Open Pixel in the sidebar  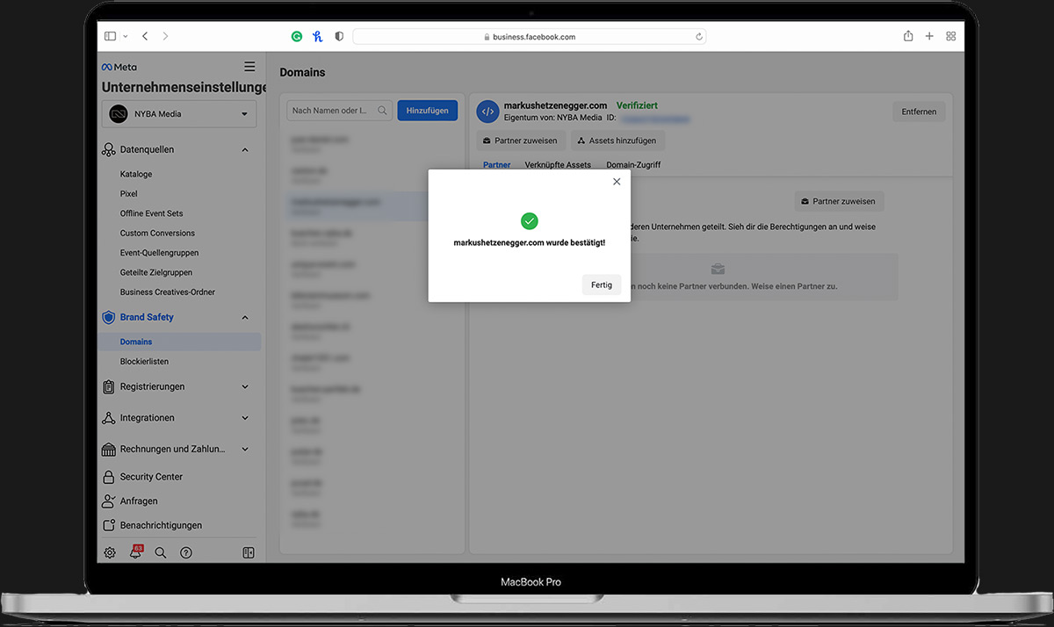pyautogui.click(x=129, y=193)
